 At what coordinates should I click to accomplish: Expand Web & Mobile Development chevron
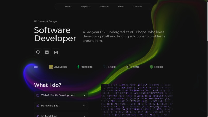click(84, 95)
